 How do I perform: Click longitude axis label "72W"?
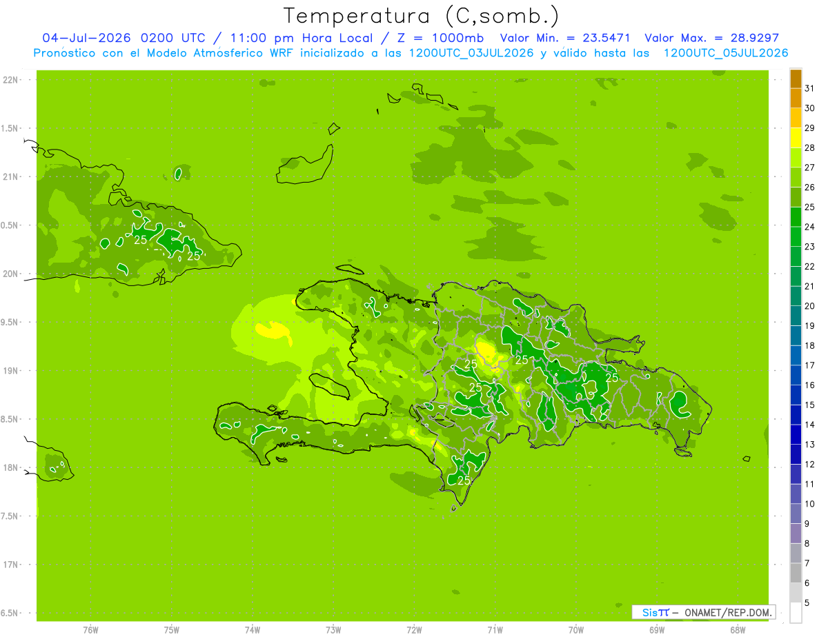[415, 630]
